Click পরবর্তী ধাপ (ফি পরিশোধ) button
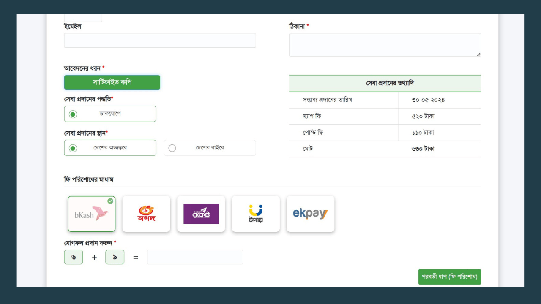 point(450,277)
